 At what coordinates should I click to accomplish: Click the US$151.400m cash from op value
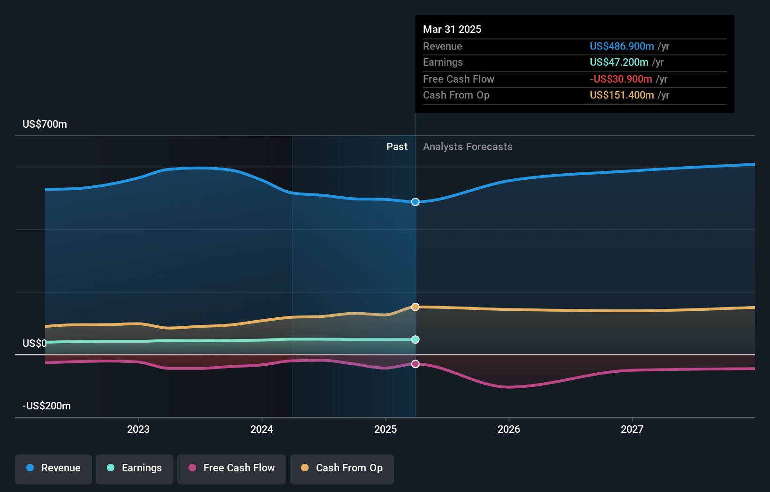pyautogui.click(x=622, y=95)
